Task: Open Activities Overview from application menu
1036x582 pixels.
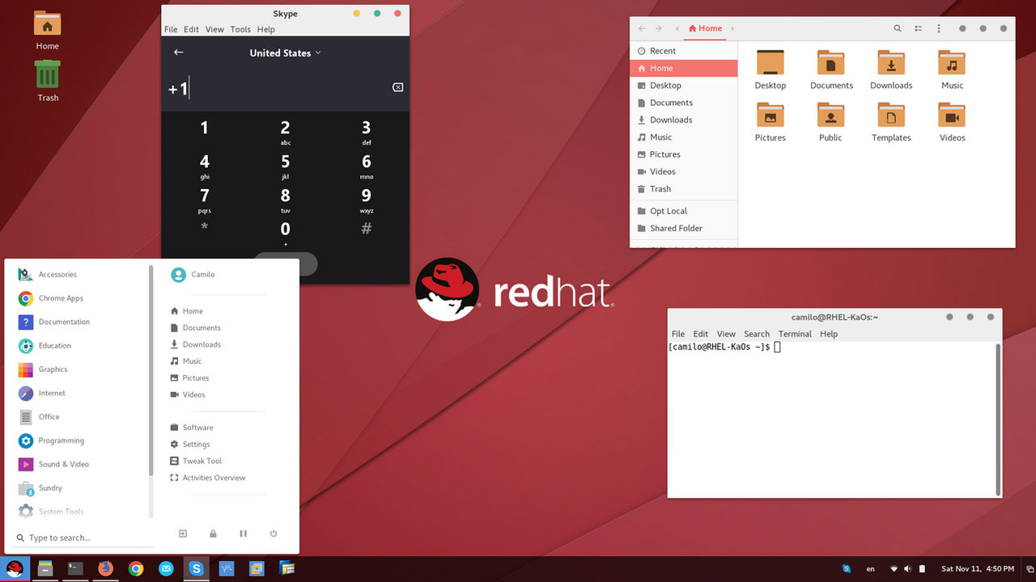Action: point(208,478)
